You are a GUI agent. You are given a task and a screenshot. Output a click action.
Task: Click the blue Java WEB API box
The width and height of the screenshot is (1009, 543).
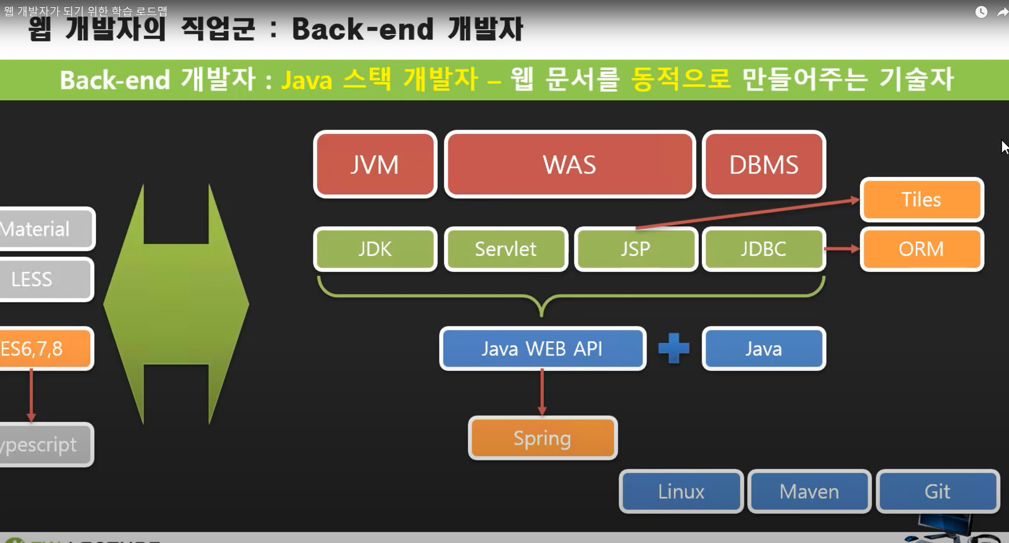pos(542,348)
